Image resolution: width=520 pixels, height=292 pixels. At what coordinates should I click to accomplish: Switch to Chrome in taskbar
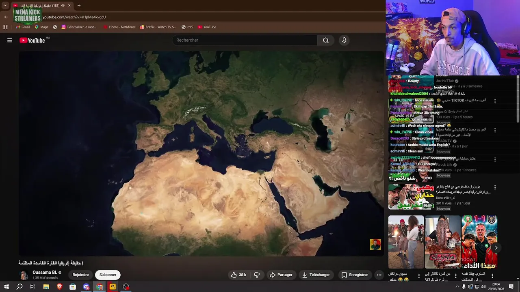pyautogui.click(x=100, y=287)
